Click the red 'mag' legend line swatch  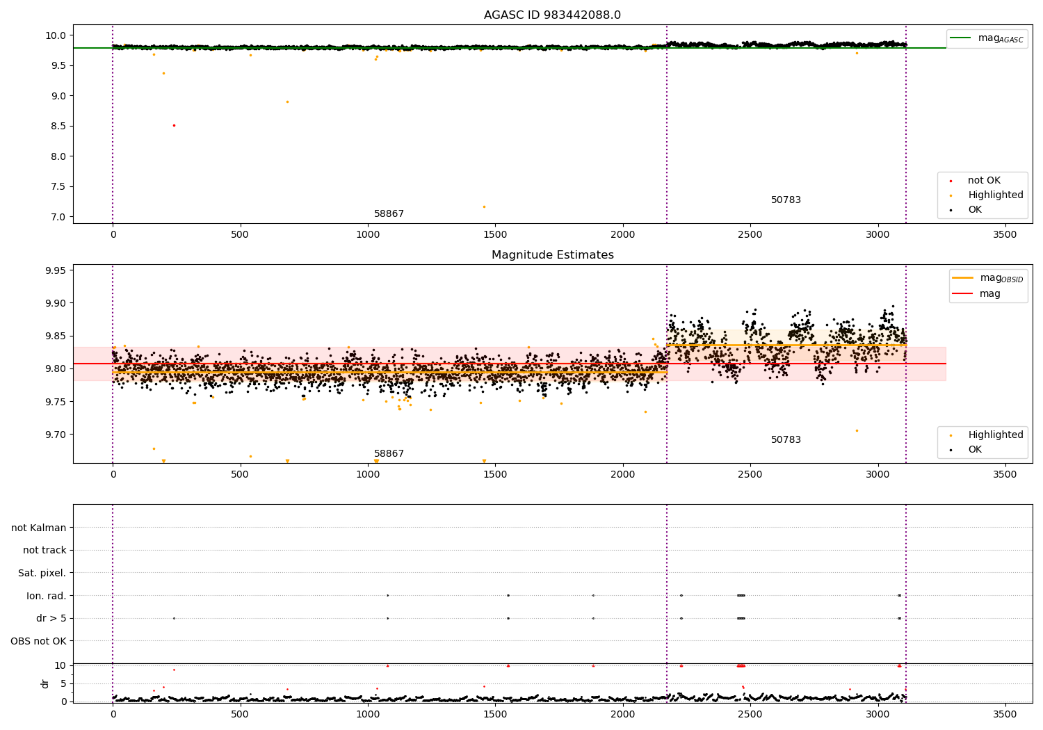tap(962, 294)
